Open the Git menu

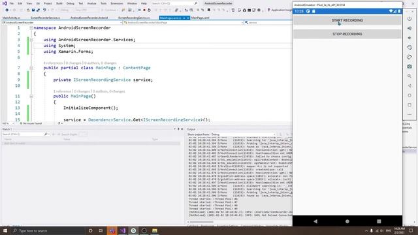(x=38, y=3)
